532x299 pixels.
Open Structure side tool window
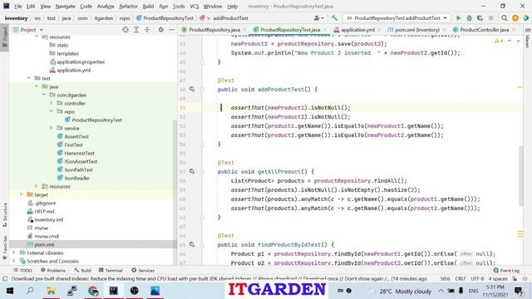[x=5, y=215]
